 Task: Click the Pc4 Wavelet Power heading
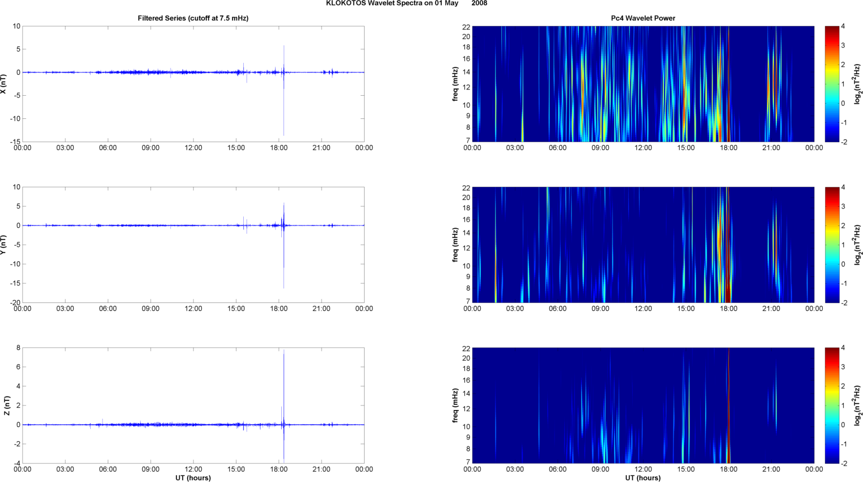coord(642,18)
